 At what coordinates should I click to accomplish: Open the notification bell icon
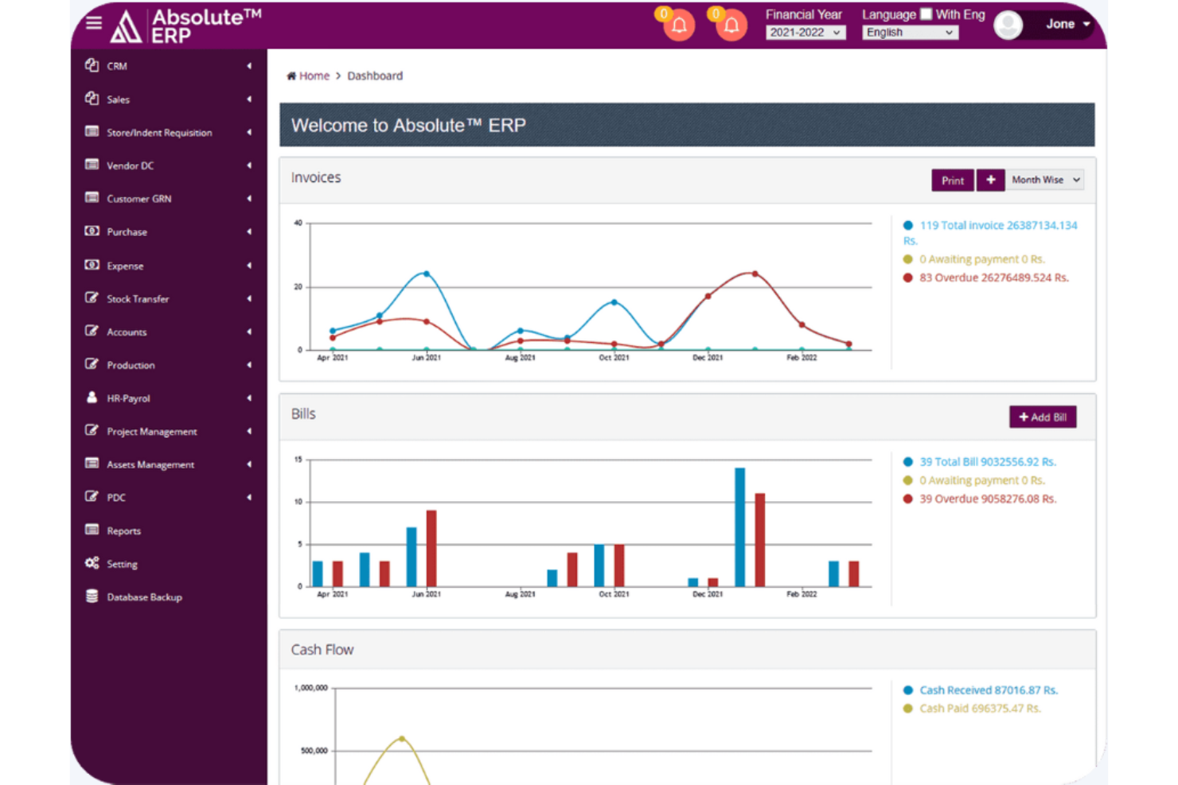point(677,25)
